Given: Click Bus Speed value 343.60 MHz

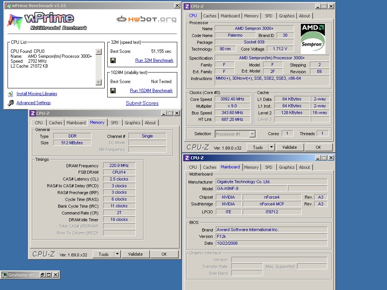Looking at the screenshot, I should pyautogui.click(x=232, y=113).
